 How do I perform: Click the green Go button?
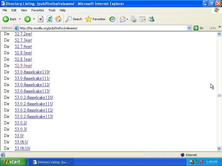pos(198,28)
